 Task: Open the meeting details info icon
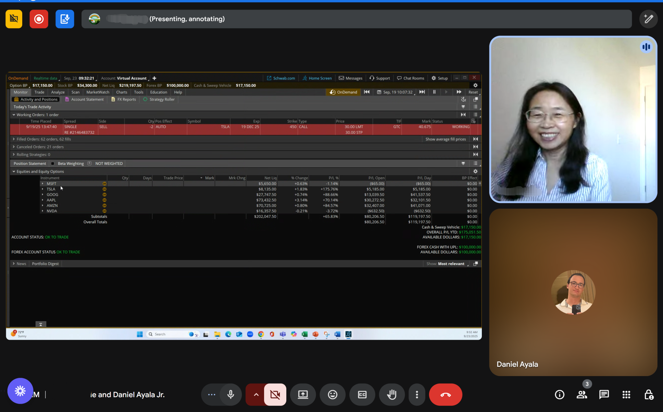(x=559, y=395)
